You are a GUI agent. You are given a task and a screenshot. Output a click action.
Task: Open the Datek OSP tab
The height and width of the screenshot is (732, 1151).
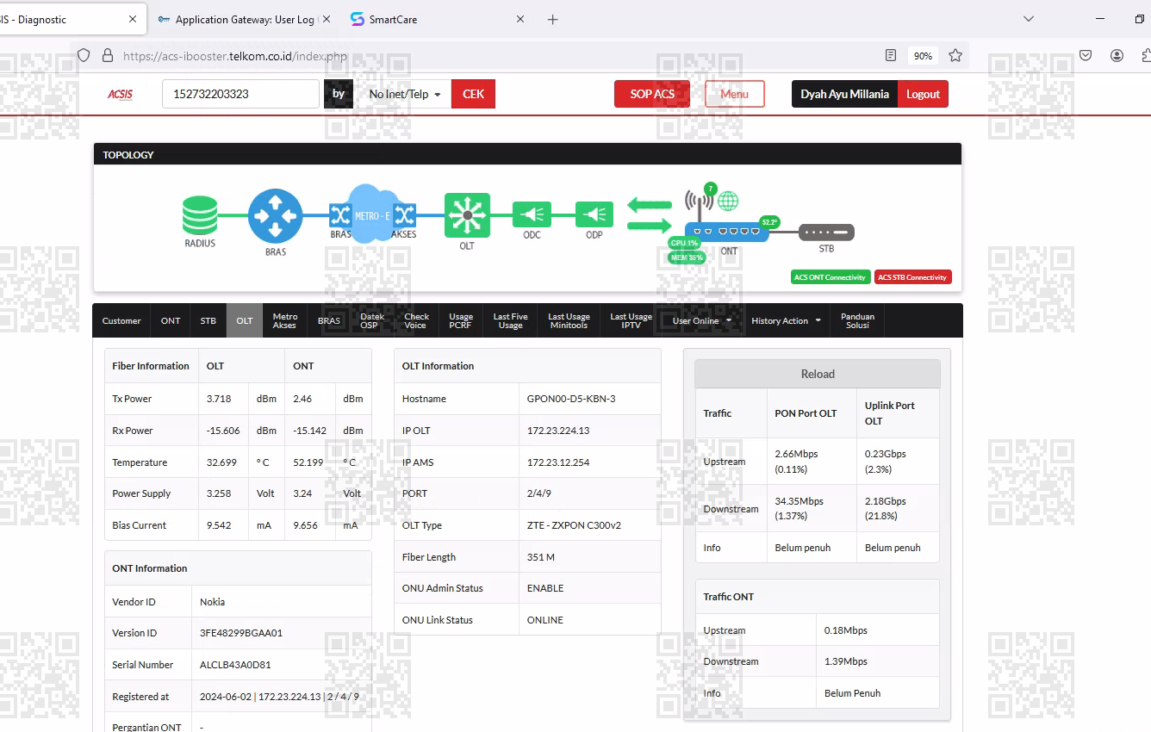click(x=372, y=320)
